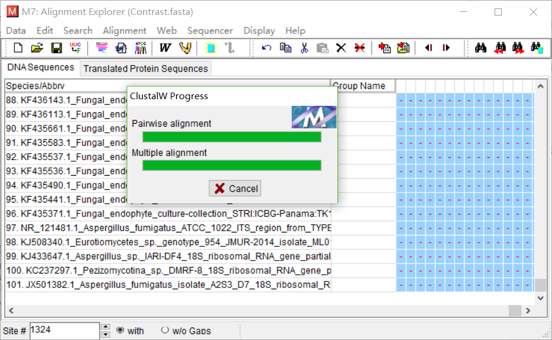
Task: Find marked site with cyan binoculars icon
Action: [537, 47]
